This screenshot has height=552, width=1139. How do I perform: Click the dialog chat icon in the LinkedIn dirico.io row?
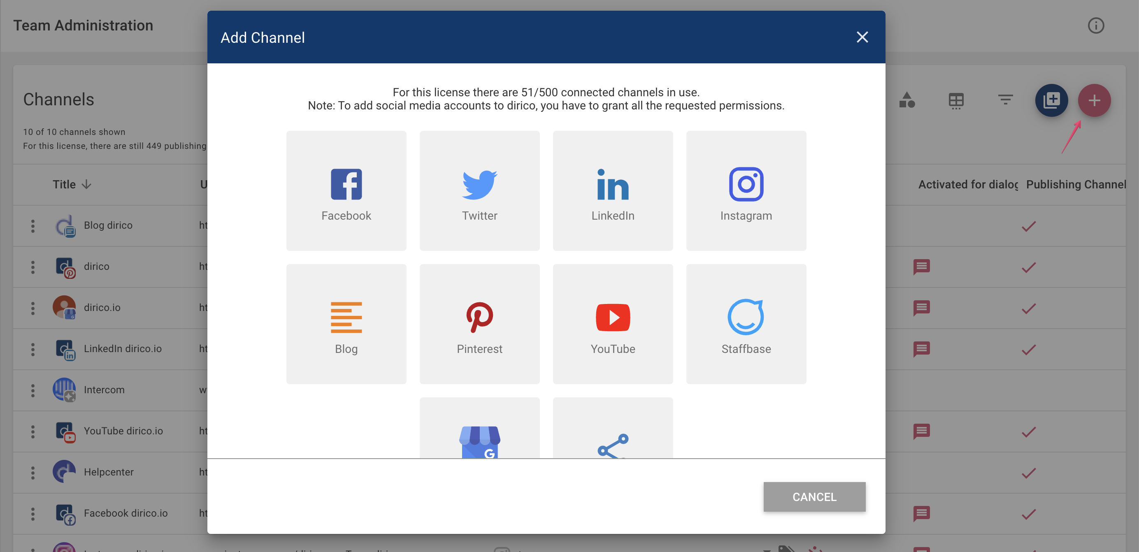click(921, 349)
